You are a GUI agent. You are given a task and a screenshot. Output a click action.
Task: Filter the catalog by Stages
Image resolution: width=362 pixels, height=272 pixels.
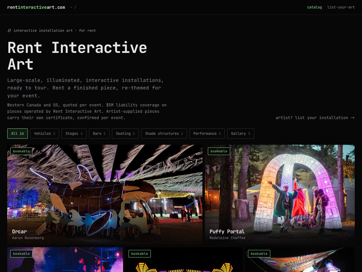coord(74,134)
